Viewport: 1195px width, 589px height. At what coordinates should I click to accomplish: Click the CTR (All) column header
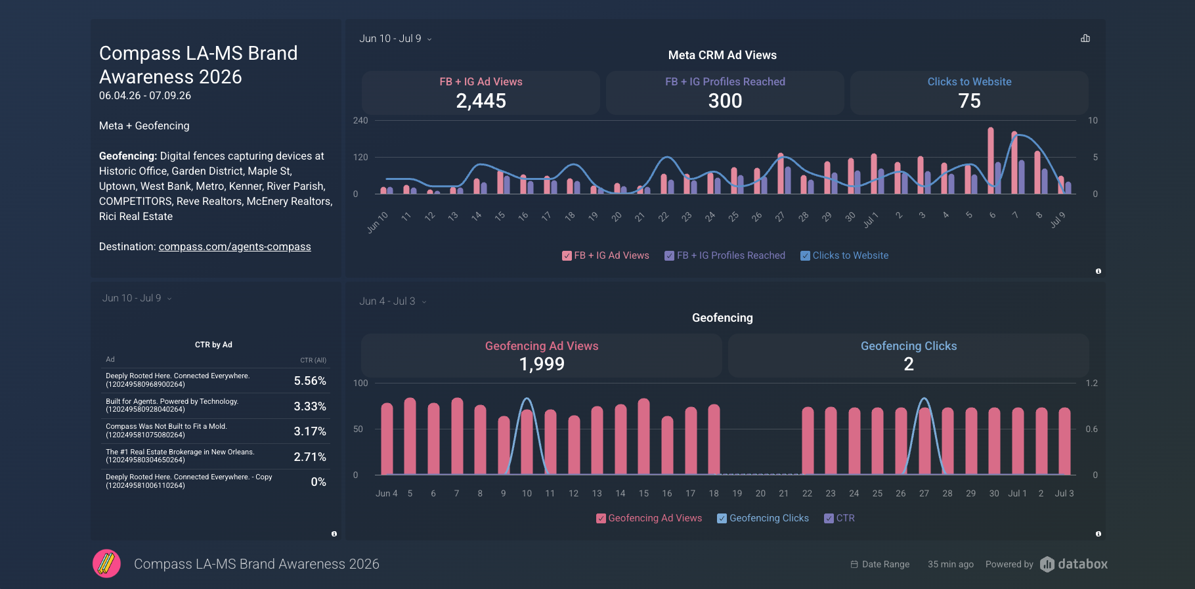pyautogui.click(x=313, y=360)
